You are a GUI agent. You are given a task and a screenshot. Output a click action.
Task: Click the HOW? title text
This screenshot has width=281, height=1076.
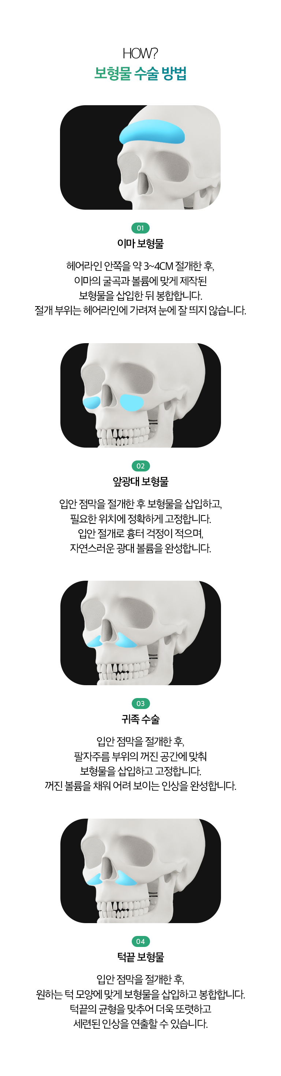(140, 54)
